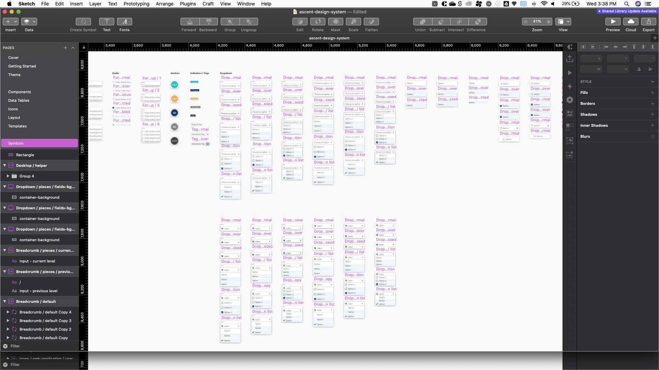This screenshot has width=659, height=370.
Task: Toggle the ruler lock icon
Action: click(83, 47)
